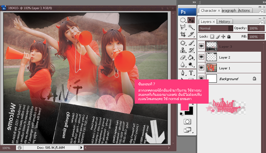266x153 pixels.
Task: Click the document horizontal scrollbar right arrow
Action: point(169,147)
